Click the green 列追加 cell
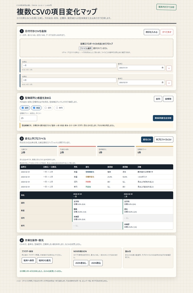The width and height of the screenshot is (193, 293). 88,187
